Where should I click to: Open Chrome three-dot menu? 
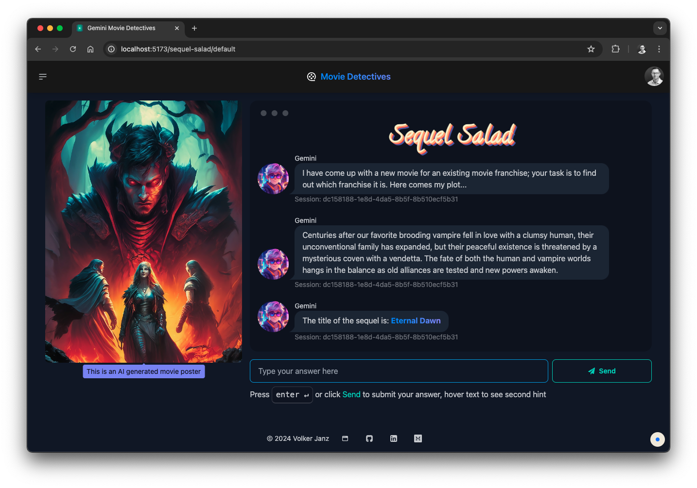(659, 49)
